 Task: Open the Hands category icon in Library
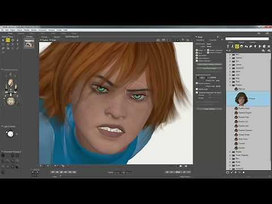coord(246,46)
